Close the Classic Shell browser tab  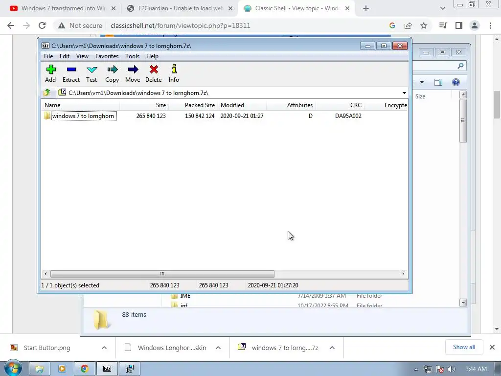point(347,9)
